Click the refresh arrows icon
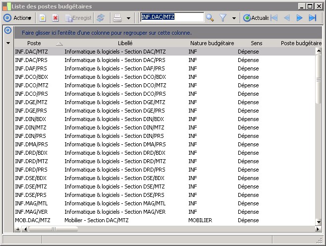The height and width of the screenshot is (246, 326). pos(101,18)
